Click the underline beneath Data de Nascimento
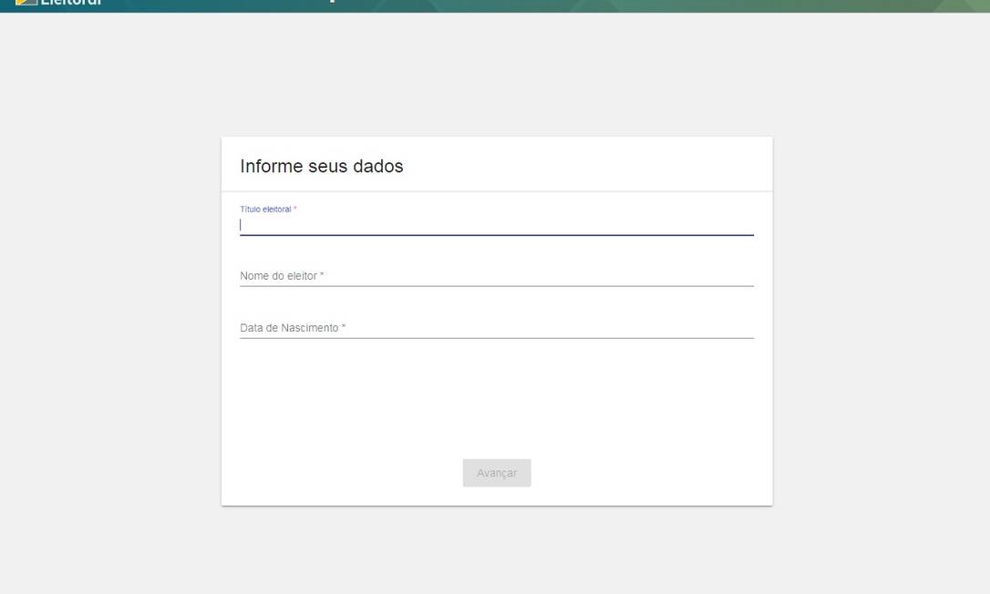Image resolution: width=990 pixels, height=594 pixels. [497, 338]
